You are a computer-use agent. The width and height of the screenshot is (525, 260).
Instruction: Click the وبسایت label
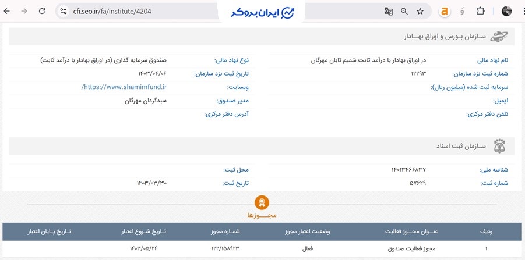(238, 87)
